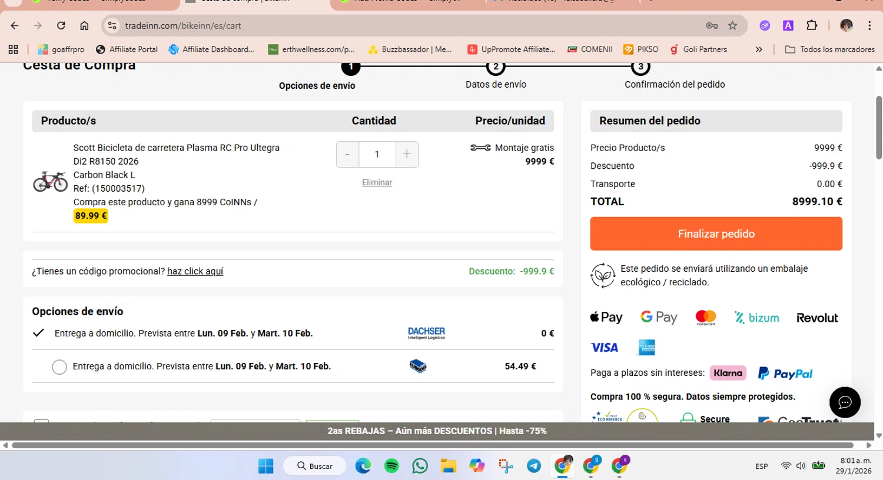The image size is (883, 480).
Task: Click the American Express logo
Action: [x=647, y=348]
